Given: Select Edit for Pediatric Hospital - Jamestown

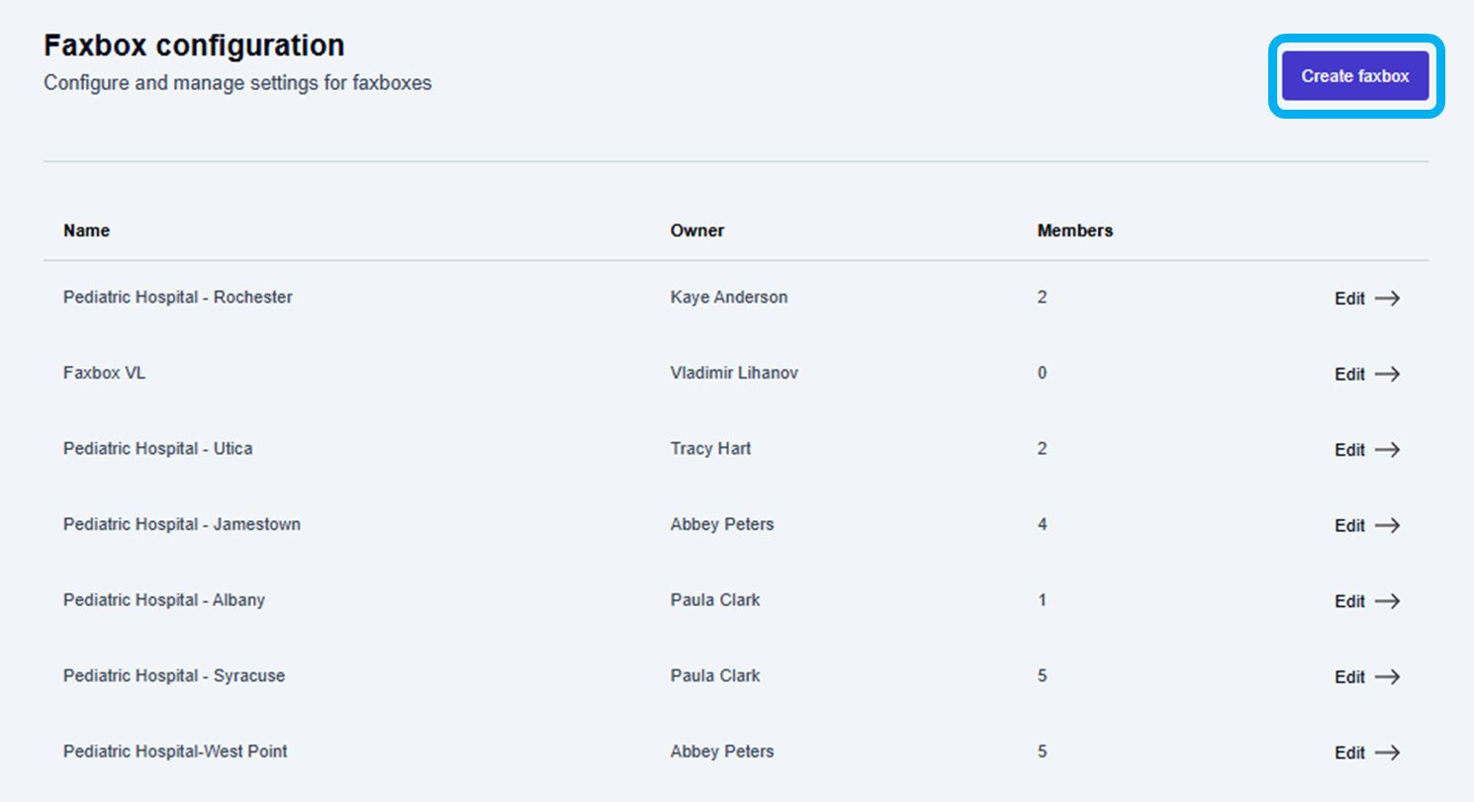Looking at the screenshot, I should 1349,526.
